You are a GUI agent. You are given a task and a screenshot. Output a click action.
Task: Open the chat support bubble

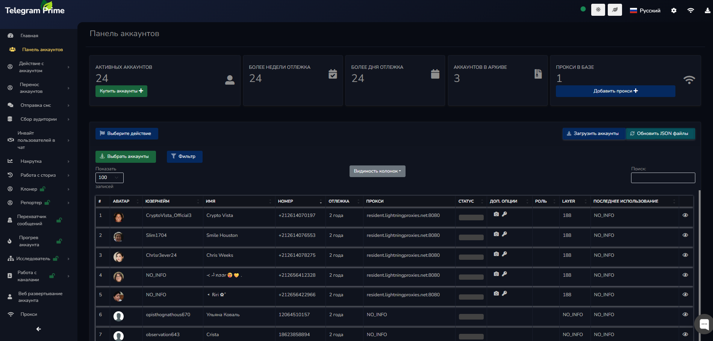pyautogui.click(x=704, y=324)
